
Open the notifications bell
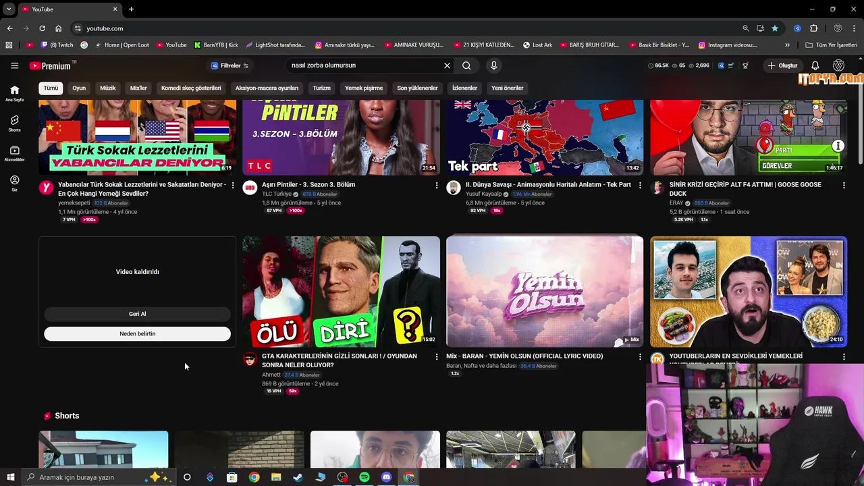(x=815, y=65)
